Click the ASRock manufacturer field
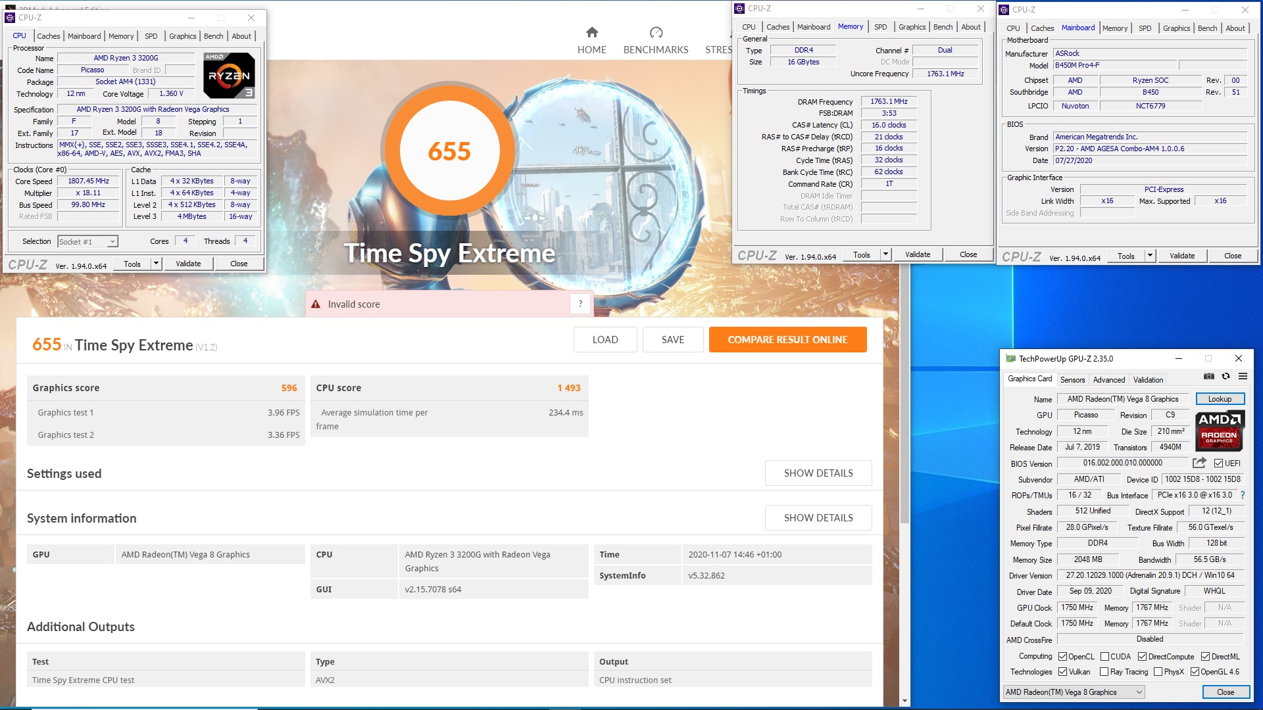 [1150, 53]
